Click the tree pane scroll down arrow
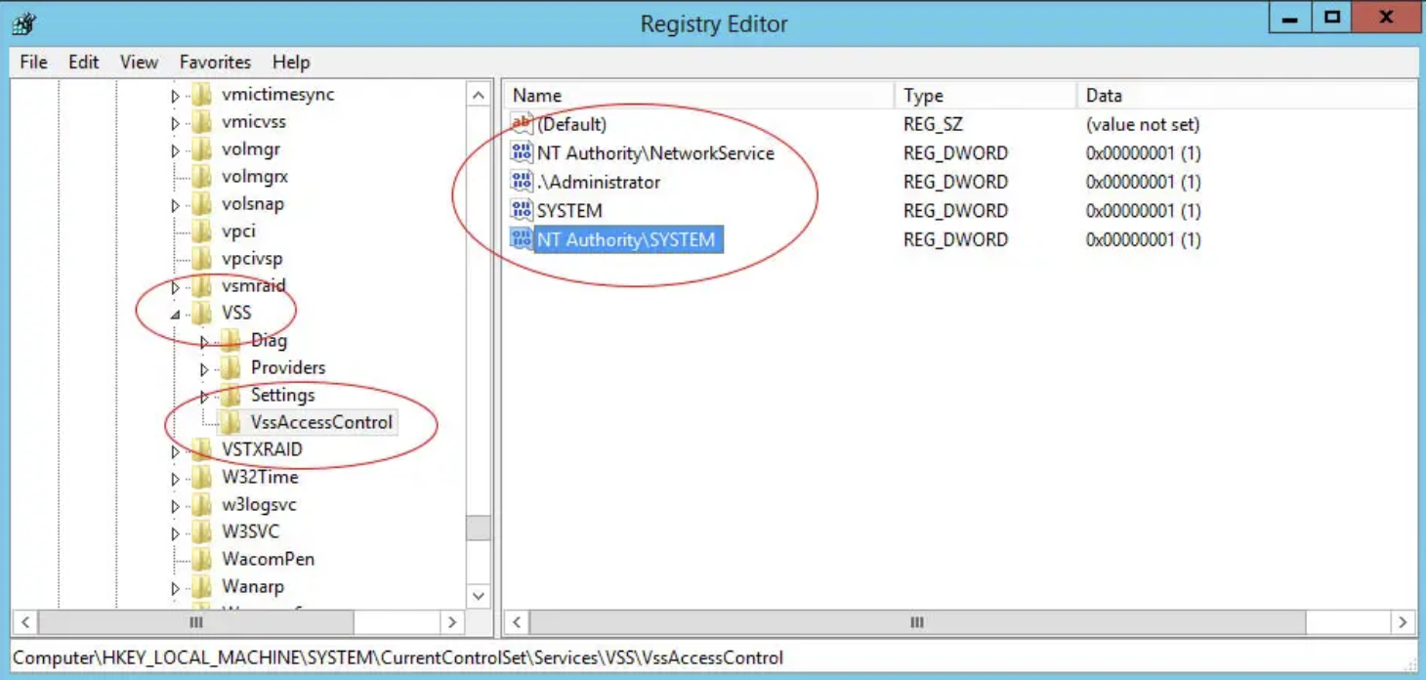1426x680 pixels. coord(479,594)
